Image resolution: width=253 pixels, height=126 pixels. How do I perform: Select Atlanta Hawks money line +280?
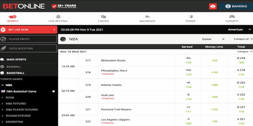click(214, 85)
